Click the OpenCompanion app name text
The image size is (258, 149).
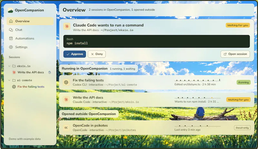pos(29,10)
